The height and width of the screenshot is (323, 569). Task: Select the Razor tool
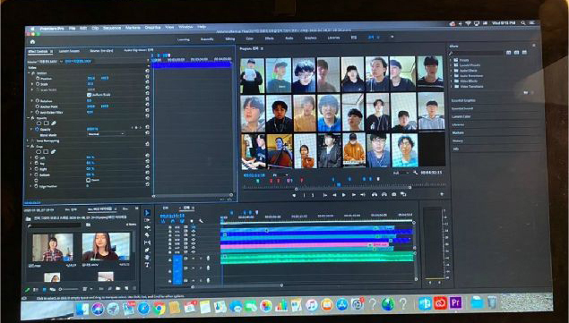pos(147,235)
